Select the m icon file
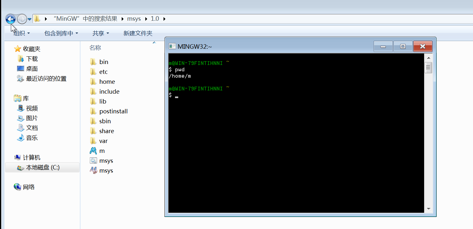Viewport: 473px width, 229px height. coord(93,151)
